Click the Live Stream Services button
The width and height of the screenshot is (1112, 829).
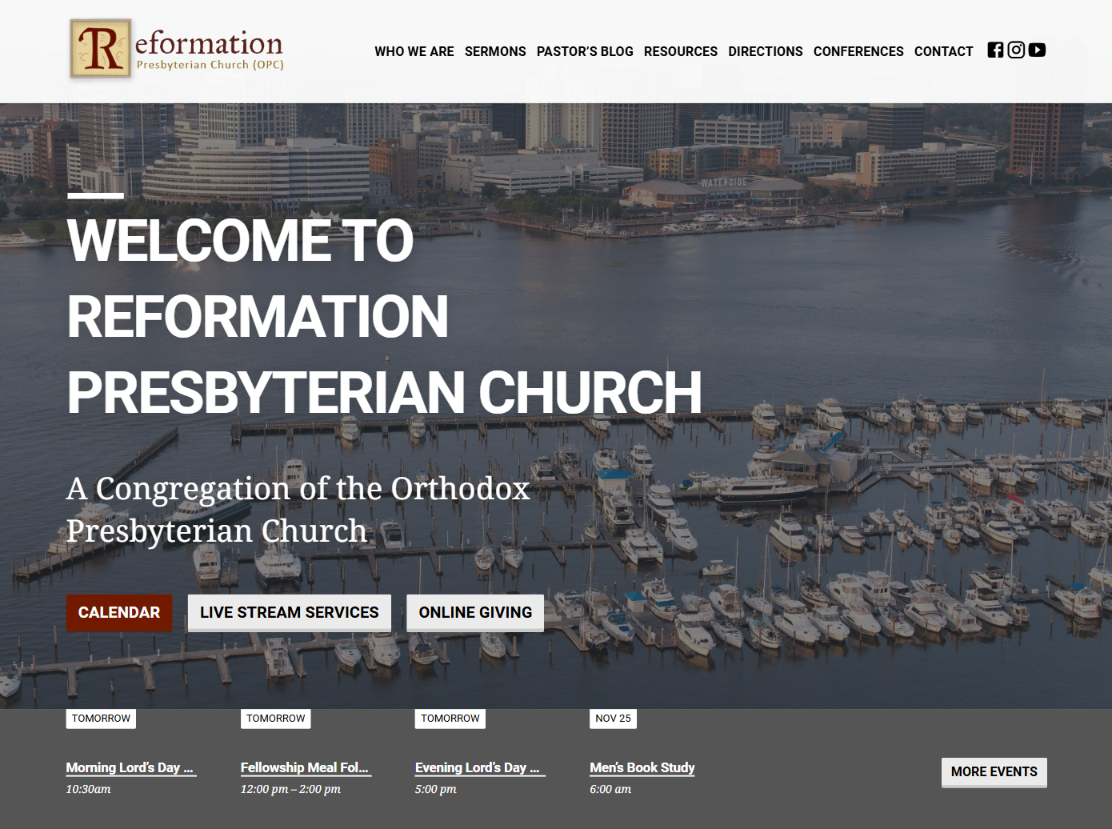point(289,613)
